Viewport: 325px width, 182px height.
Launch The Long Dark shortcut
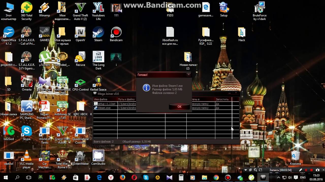tap(98, 61)
